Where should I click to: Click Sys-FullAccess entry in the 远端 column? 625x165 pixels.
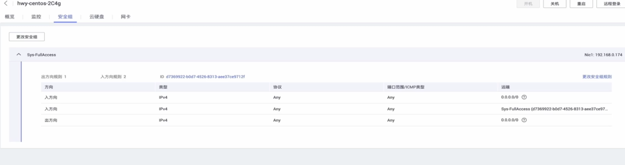[x=554, y=109]
